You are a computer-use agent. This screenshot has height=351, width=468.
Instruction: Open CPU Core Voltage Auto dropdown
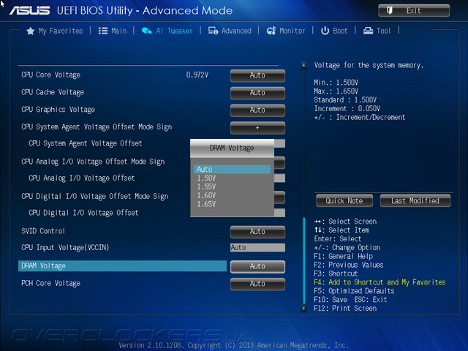click(257, 75)
